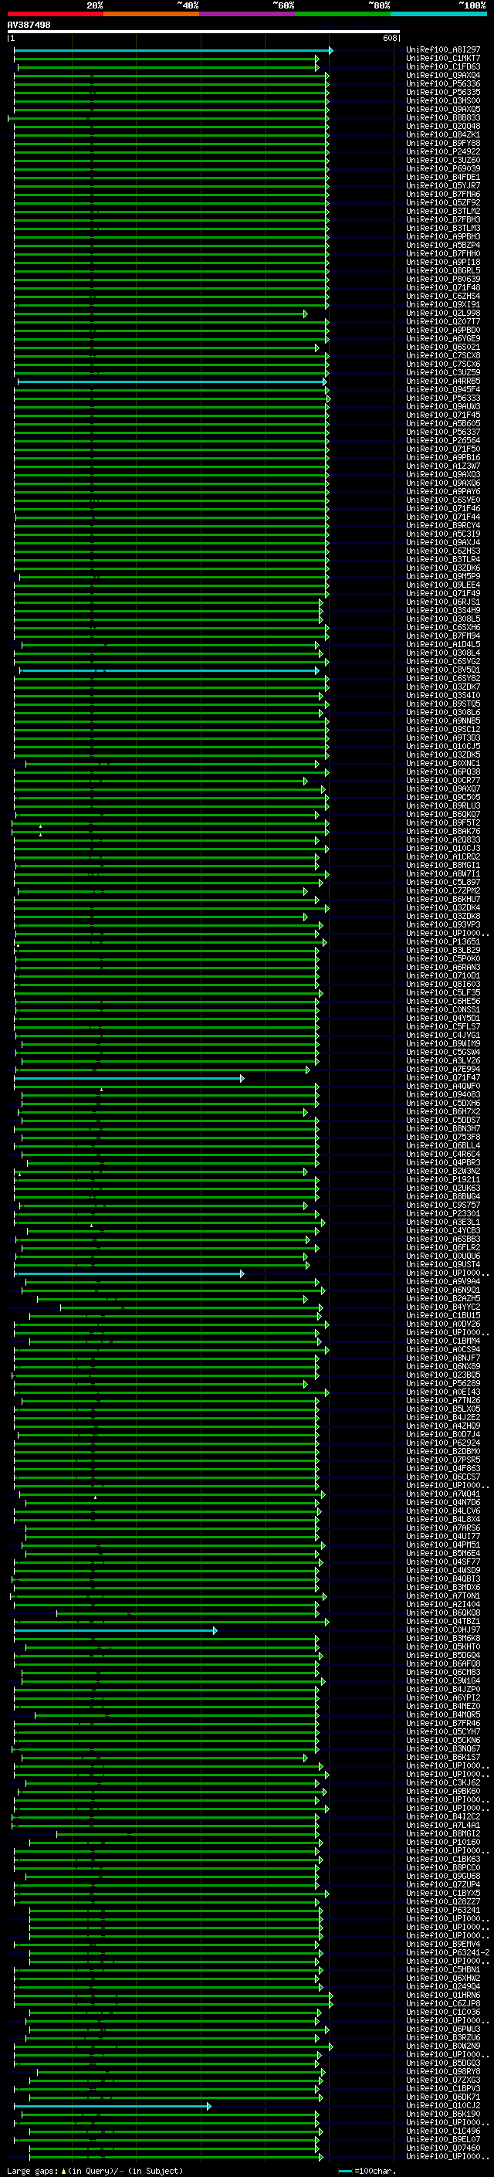Select UniRef100_Q2QQ48 label
Viewport: 494px width, 2177px height.
tap(443, 127)
